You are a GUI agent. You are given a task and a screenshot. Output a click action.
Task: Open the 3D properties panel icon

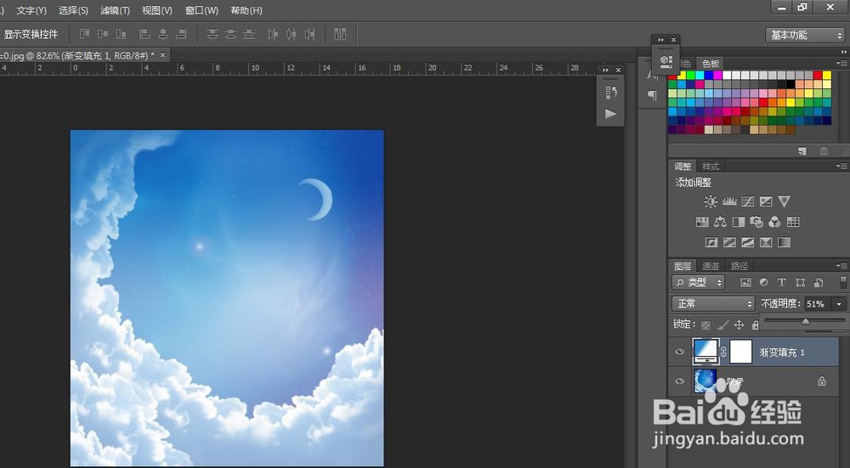point(666,60)
